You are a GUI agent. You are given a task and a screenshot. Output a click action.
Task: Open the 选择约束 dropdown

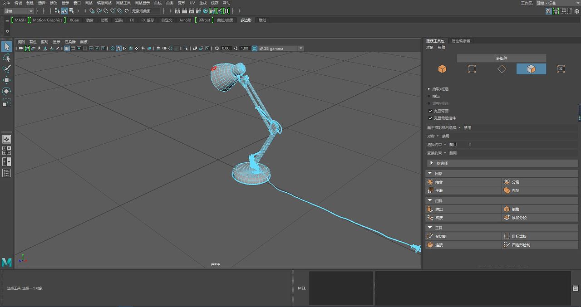pos(437,145)
